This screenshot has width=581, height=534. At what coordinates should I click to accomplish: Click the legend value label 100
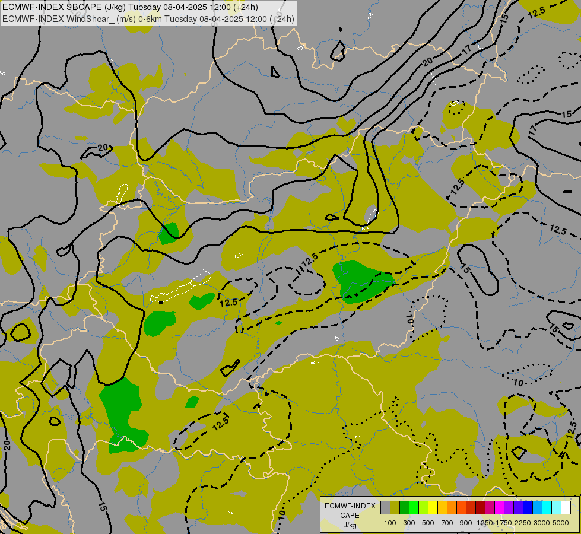point(390,523)
